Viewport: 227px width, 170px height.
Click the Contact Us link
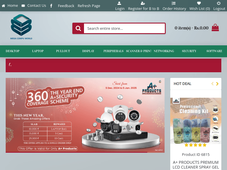[36, 6]
